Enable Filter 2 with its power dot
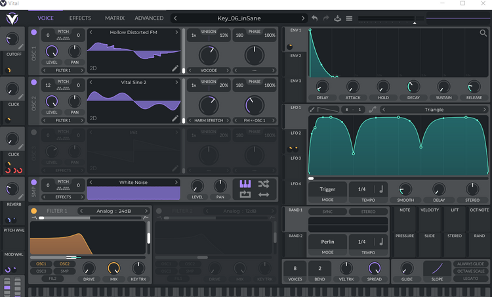 coord(159,211)
